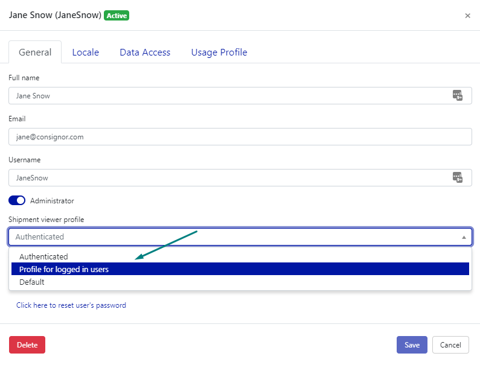Go to the Data Access tab

(145, 52)
